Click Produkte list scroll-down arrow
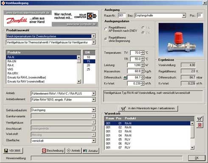 [x=79, y=81]
